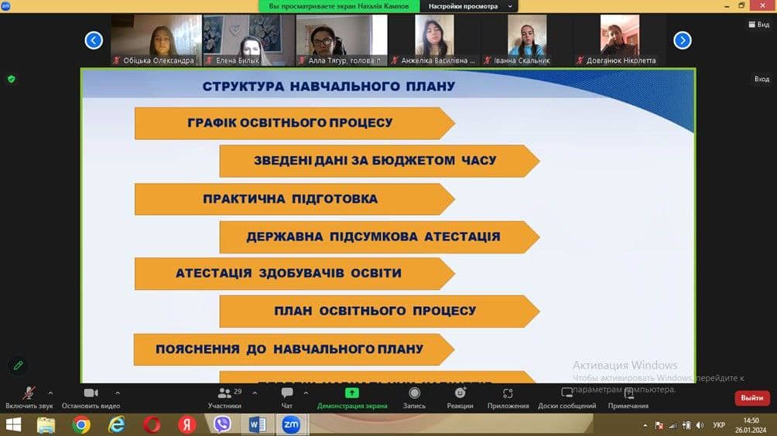Open the Чат chat panel
Image resolution: width=777 pixels, height=436 pixels.
pos(287,397)
